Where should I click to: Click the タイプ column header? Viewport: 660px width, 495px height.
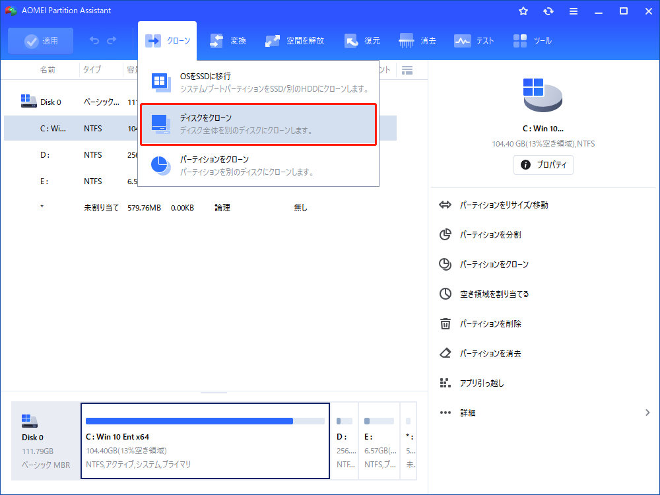coord(92,70)
